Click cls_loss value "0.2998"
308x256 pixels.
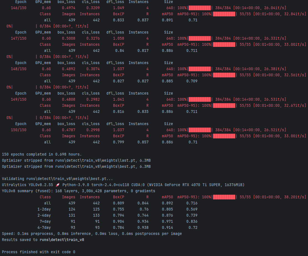(x=93, y=130)
